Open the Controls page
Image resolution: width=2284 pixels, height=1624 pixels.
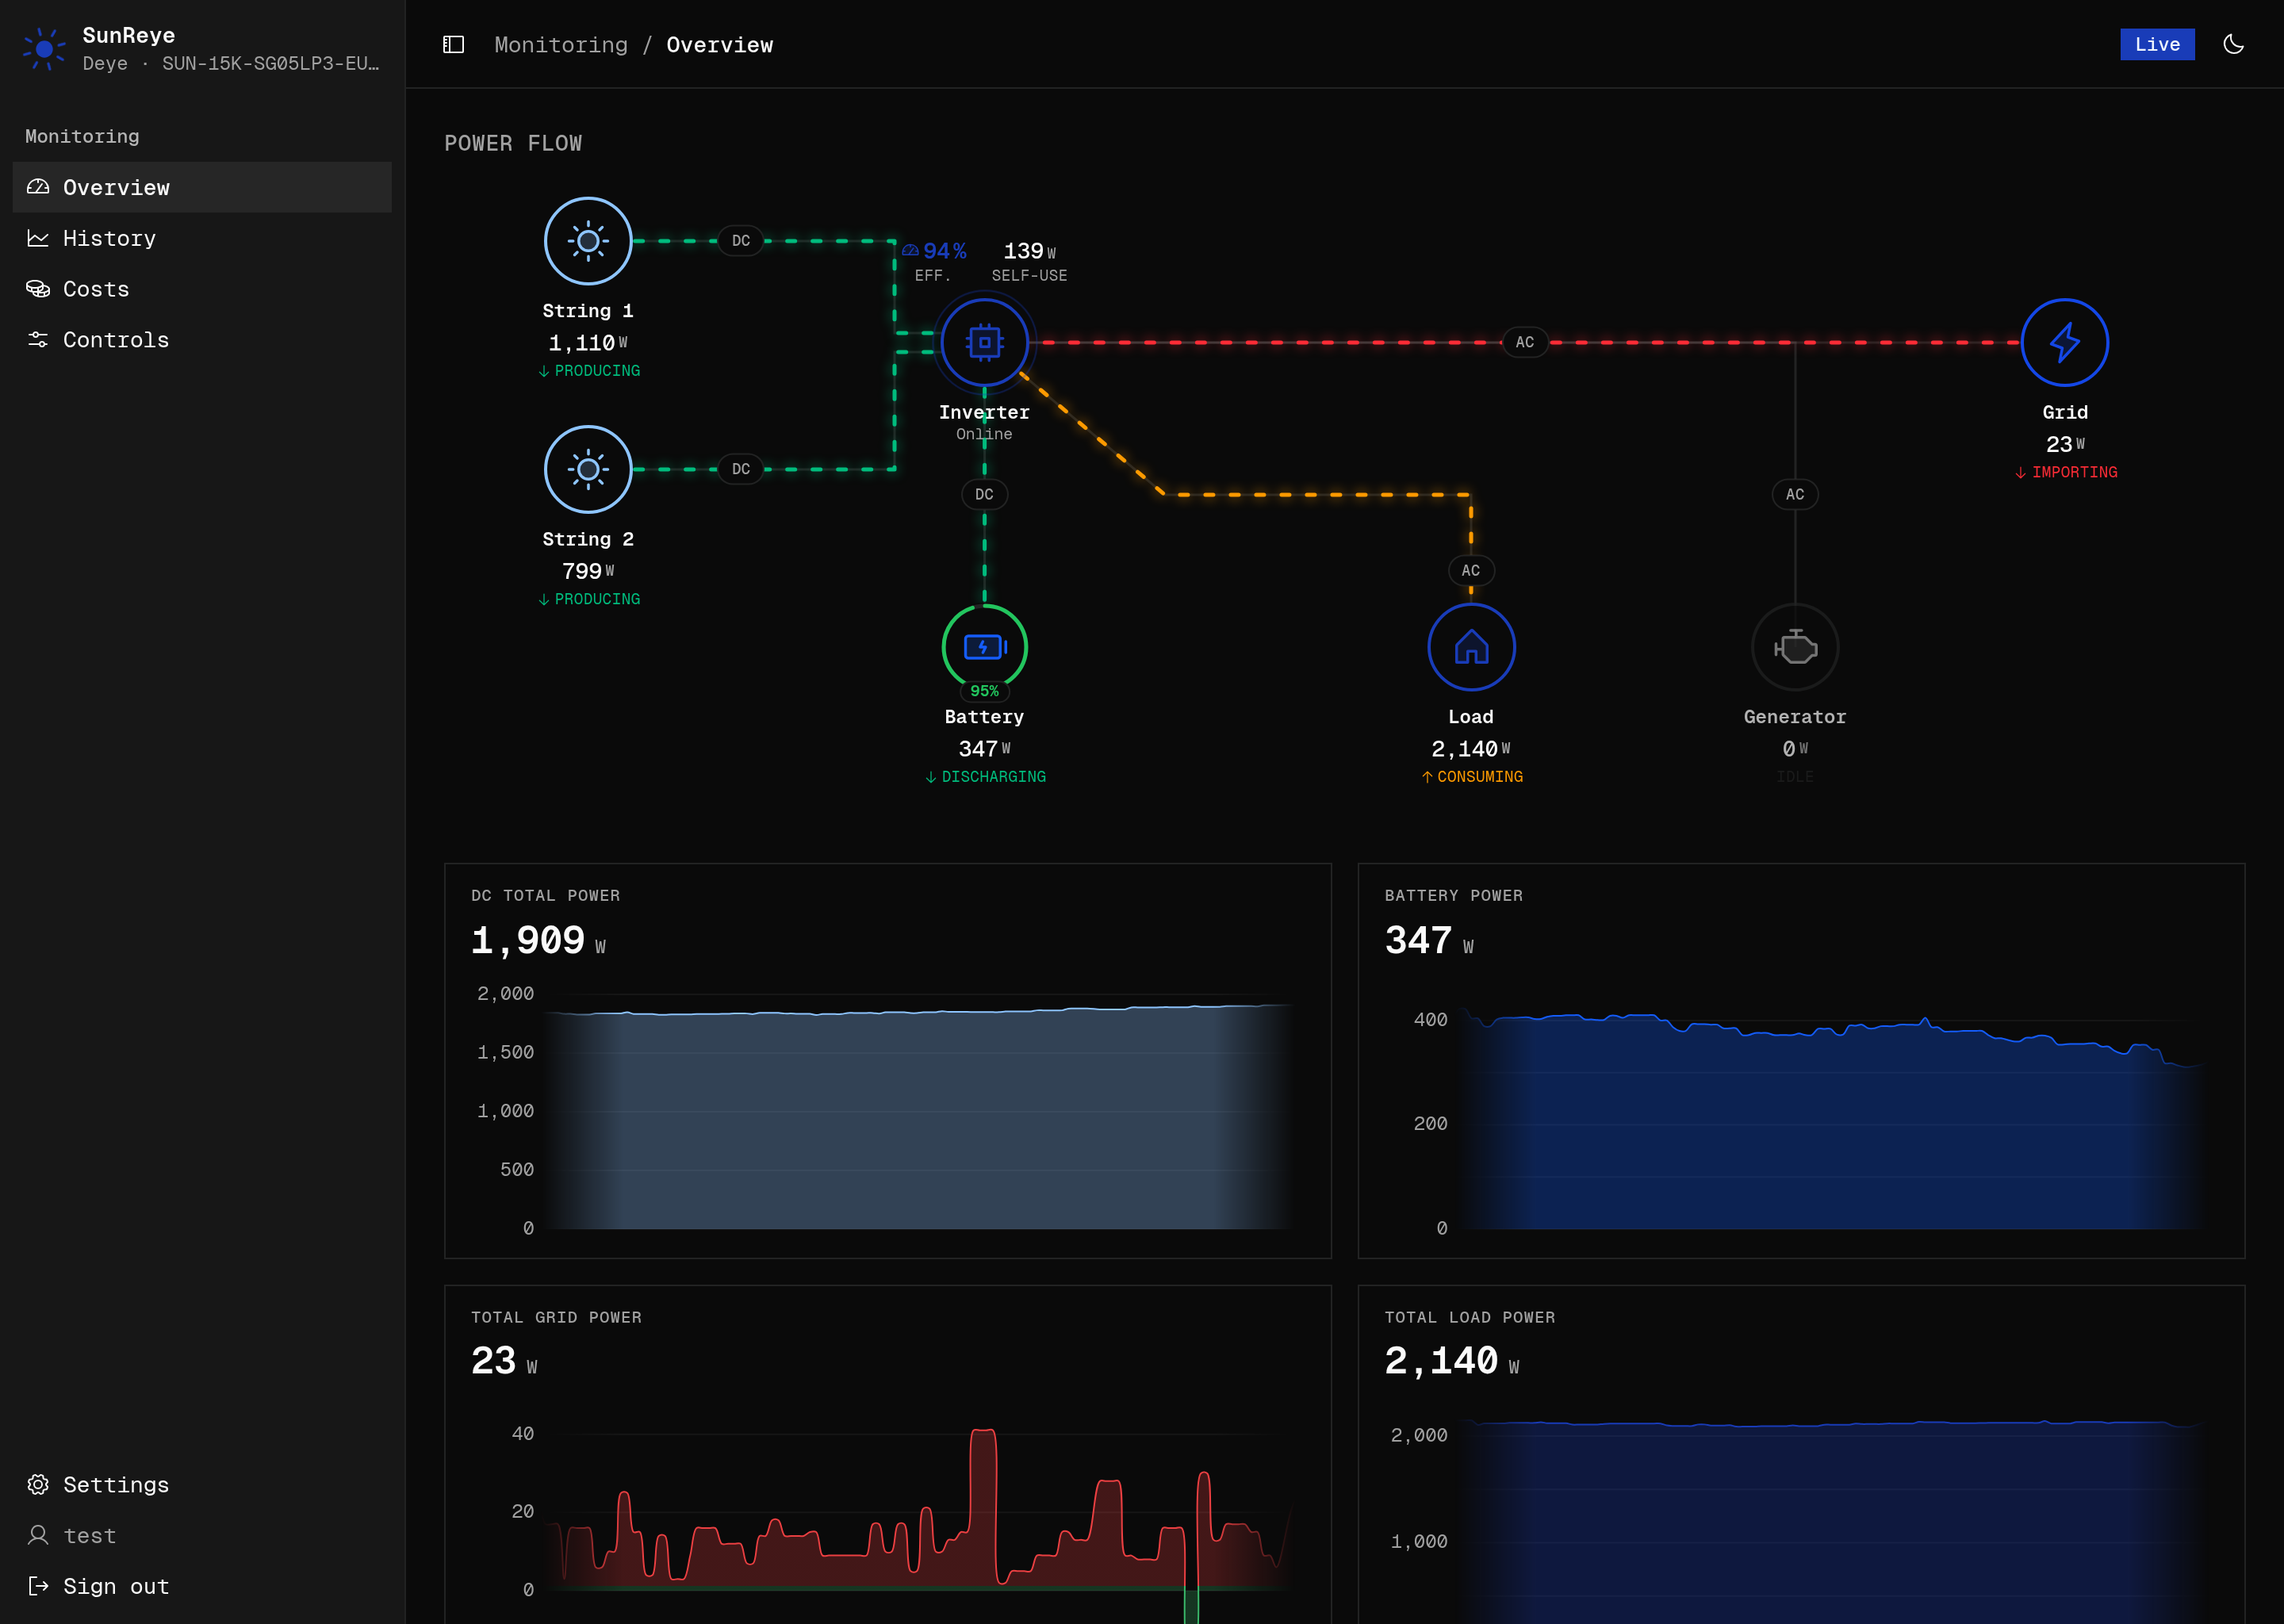tap(202, 340)
